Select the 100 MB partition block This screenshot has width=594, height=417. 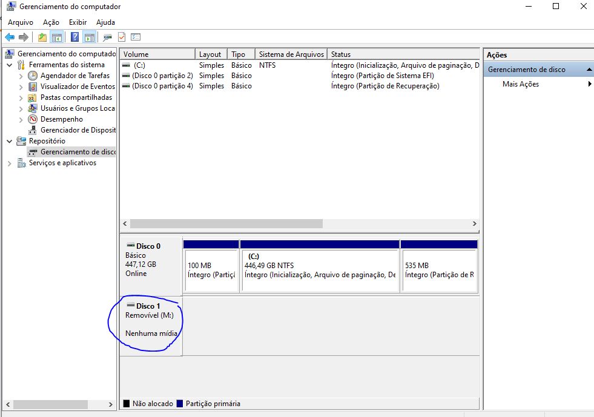(x=211, y=266)
